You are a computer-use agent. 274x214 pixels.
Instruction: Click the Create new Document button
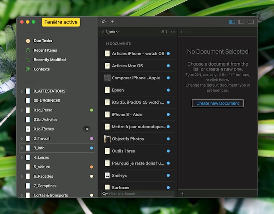[x=217, y=103]
